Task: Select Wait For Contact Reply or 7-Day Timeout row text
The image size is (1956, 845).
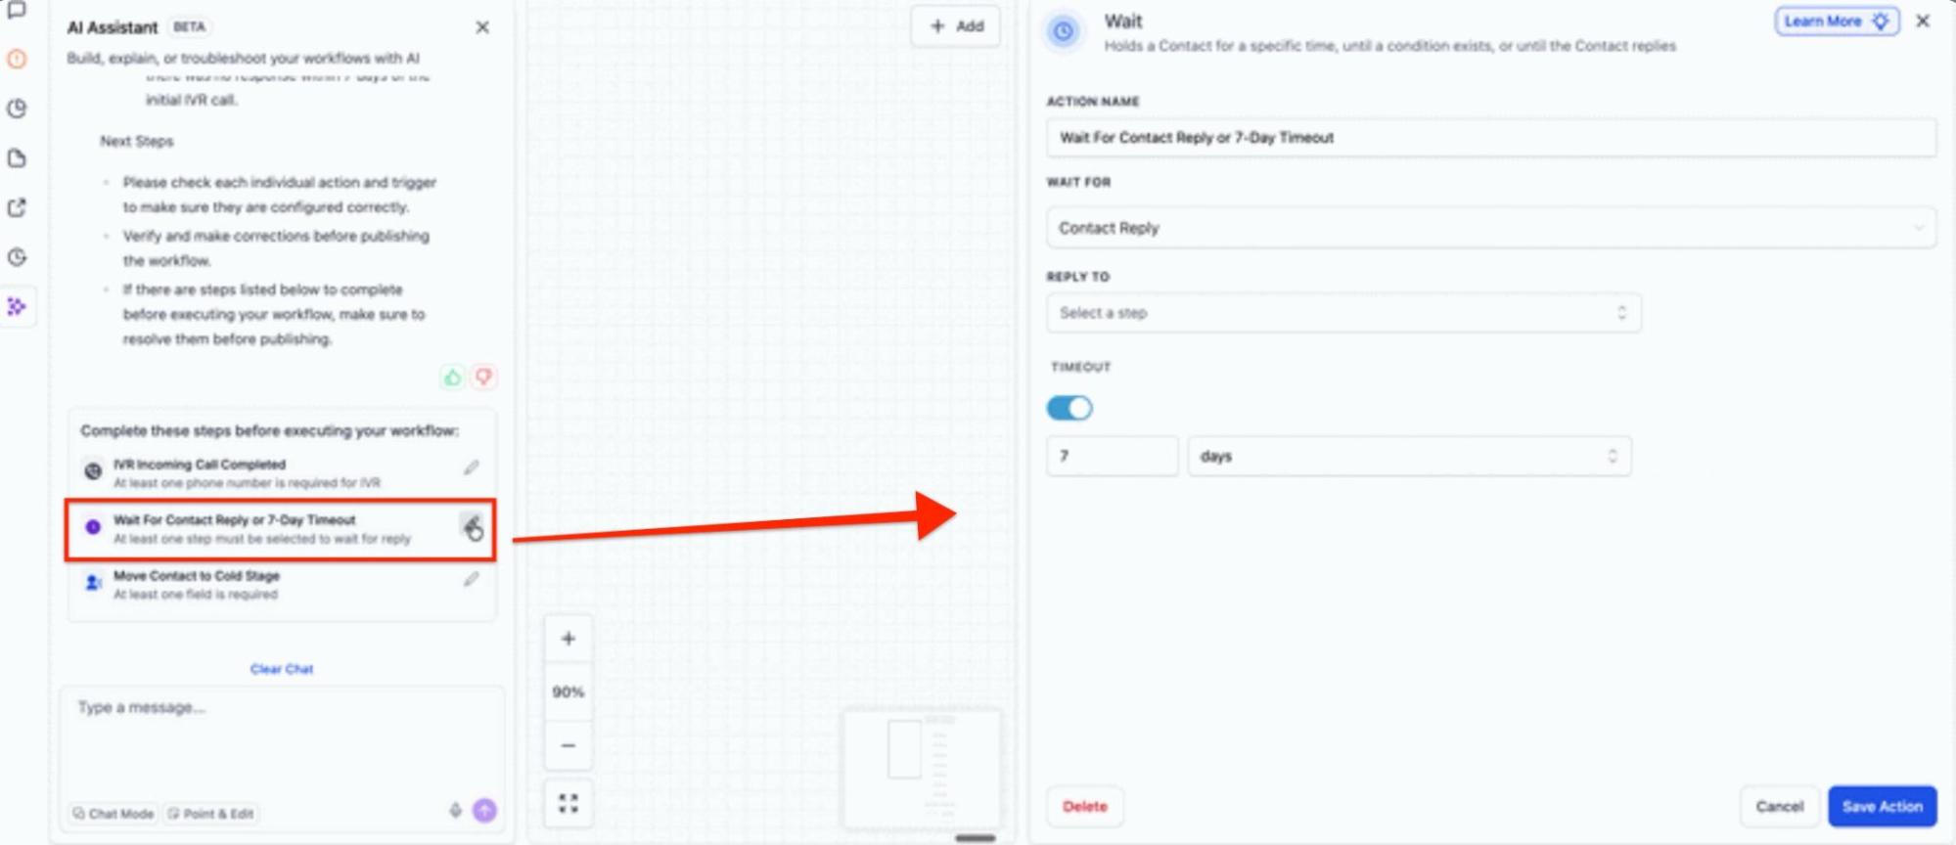Action: [x=234, y=520]
